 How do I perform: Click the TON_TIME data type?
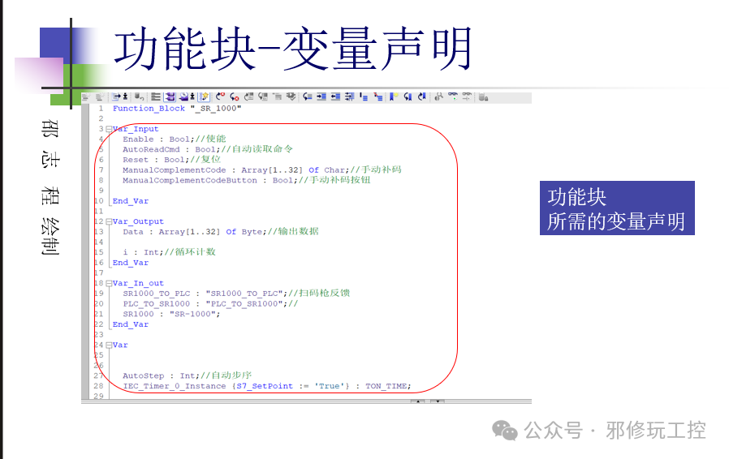(386, 386)
